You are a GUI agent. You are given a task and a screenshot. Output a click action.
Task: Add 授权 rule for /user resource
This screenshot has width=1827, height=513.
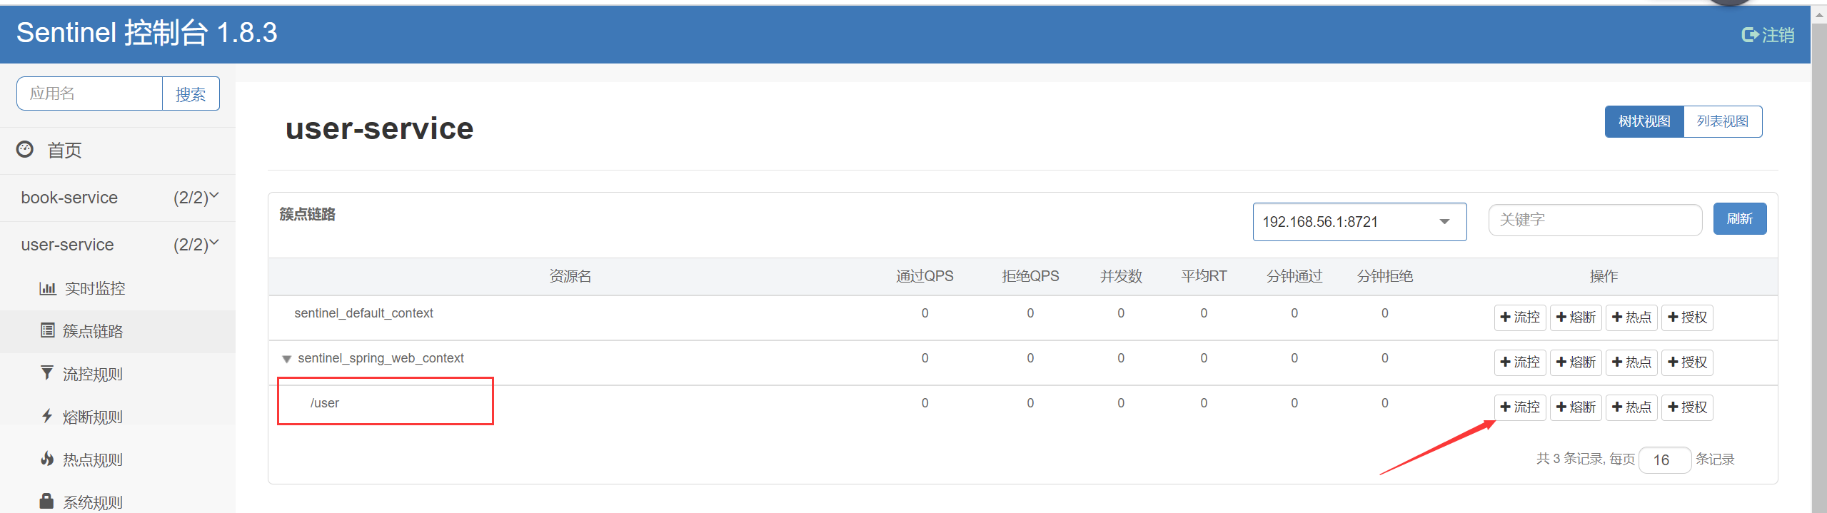tap(1687, 407)
